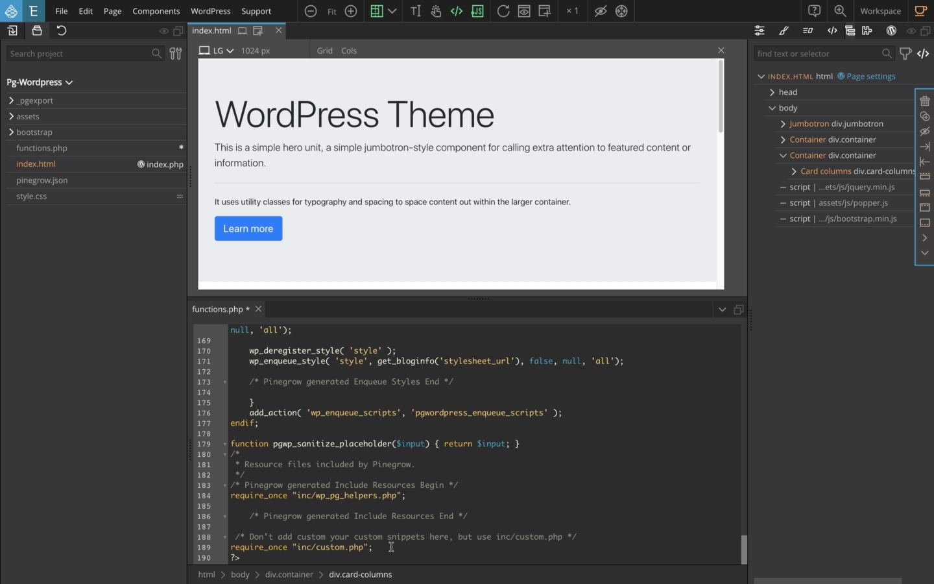Toggle visibility of the selected element in tree toolbar

925,132
